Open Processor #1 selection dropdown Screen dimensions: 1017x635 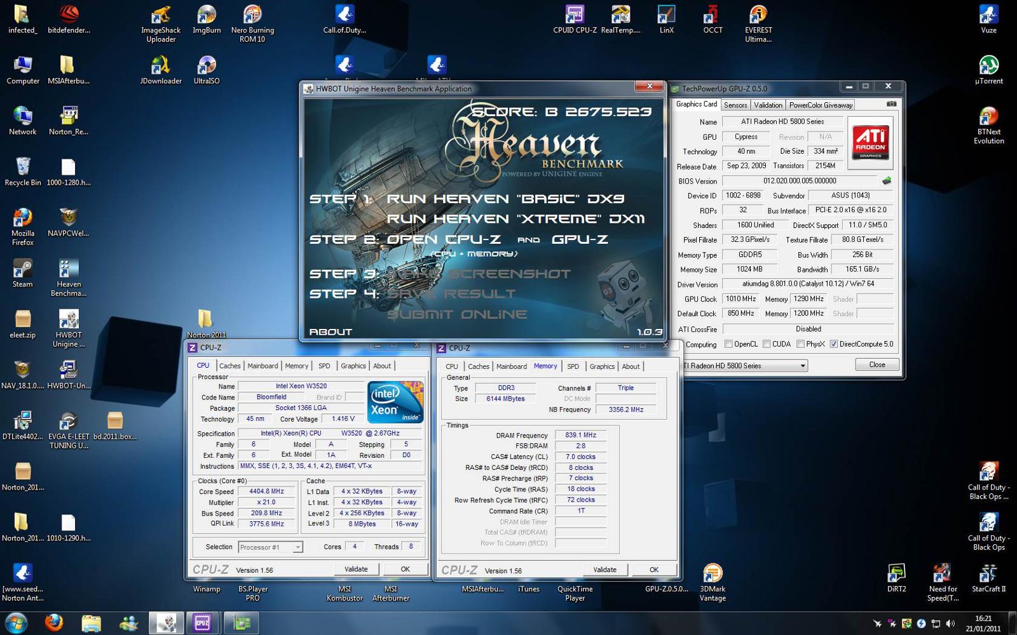point(270,547)
